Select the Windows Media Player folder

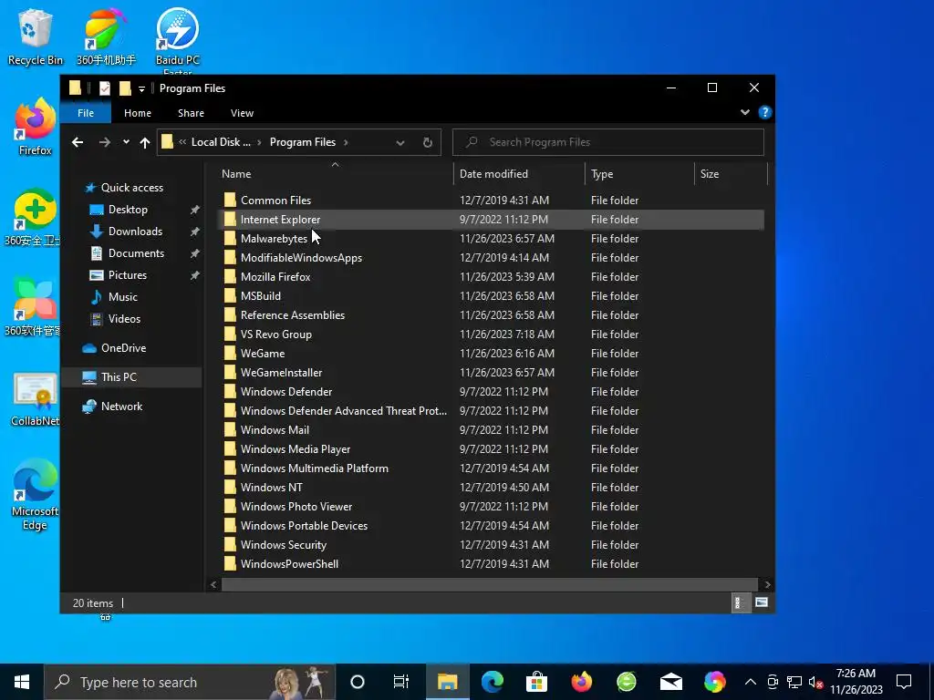click(492, 449)
